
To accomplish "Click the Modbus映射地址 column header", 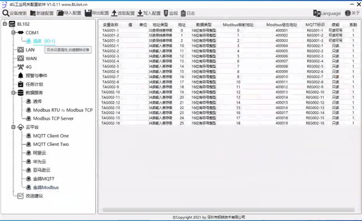I will click(x=238, y=24).
